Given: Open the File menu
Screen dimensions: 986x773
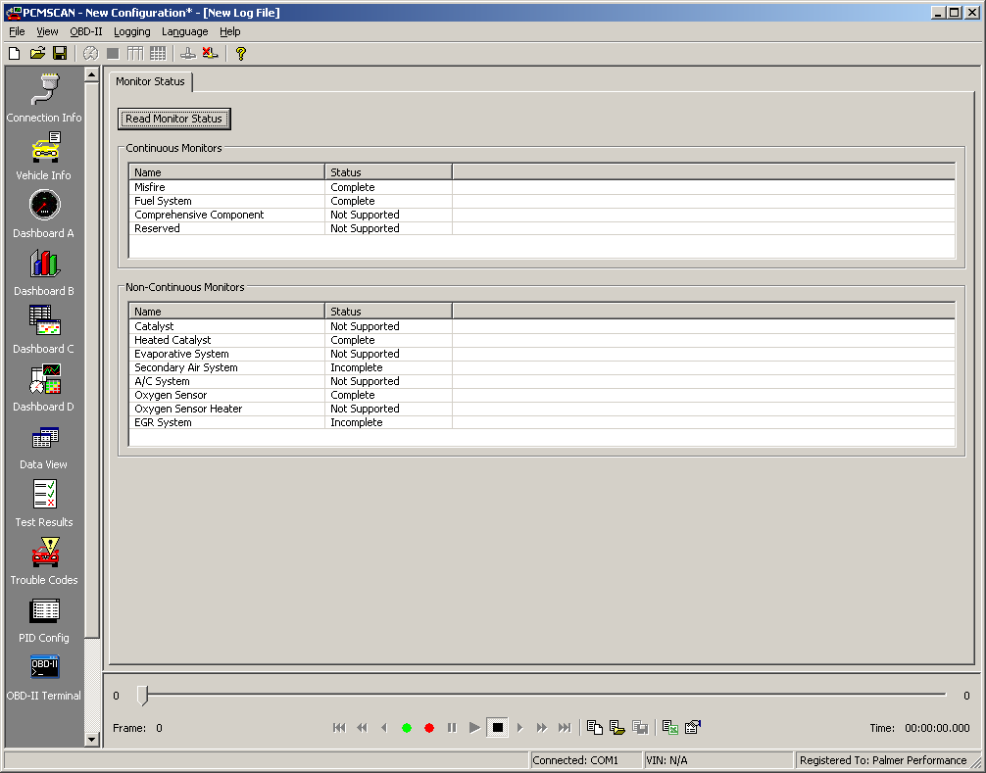Looking at the screenshot, I should pyautogui.click(x=17, y=31).
